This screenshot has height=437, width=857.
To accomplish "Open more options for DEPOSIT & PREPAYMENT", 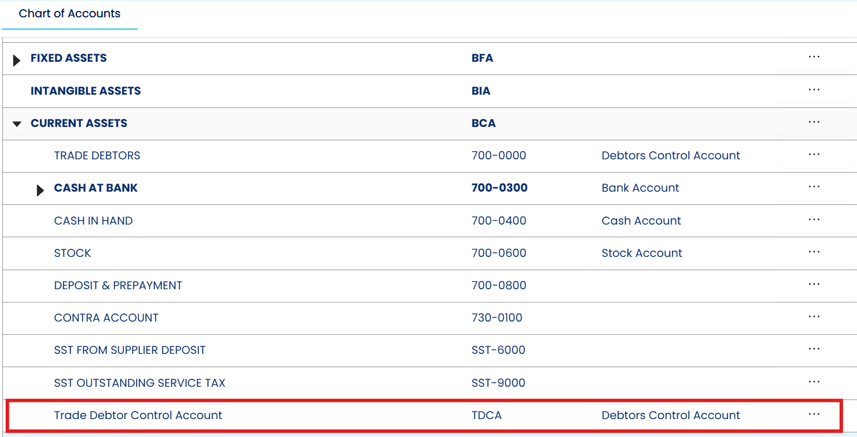I will click(814, 285).
